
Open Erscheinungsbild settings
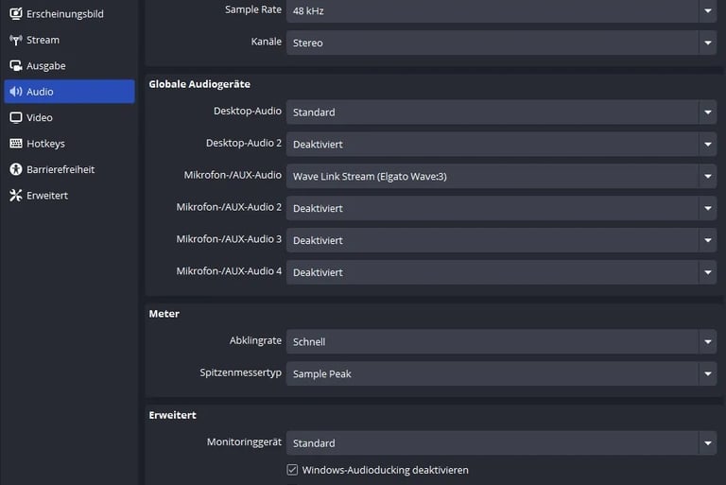tap(69, 14)
